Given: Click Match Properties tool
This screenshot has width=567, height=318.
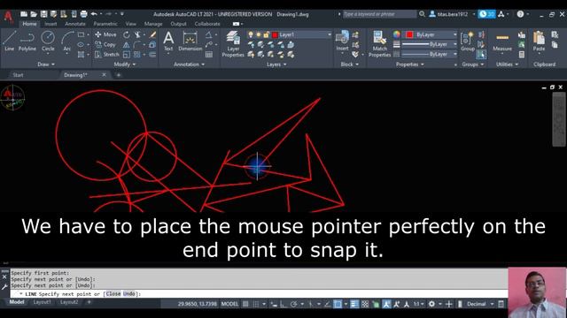Looking at the screenshot, I should (x=380, y=44).
